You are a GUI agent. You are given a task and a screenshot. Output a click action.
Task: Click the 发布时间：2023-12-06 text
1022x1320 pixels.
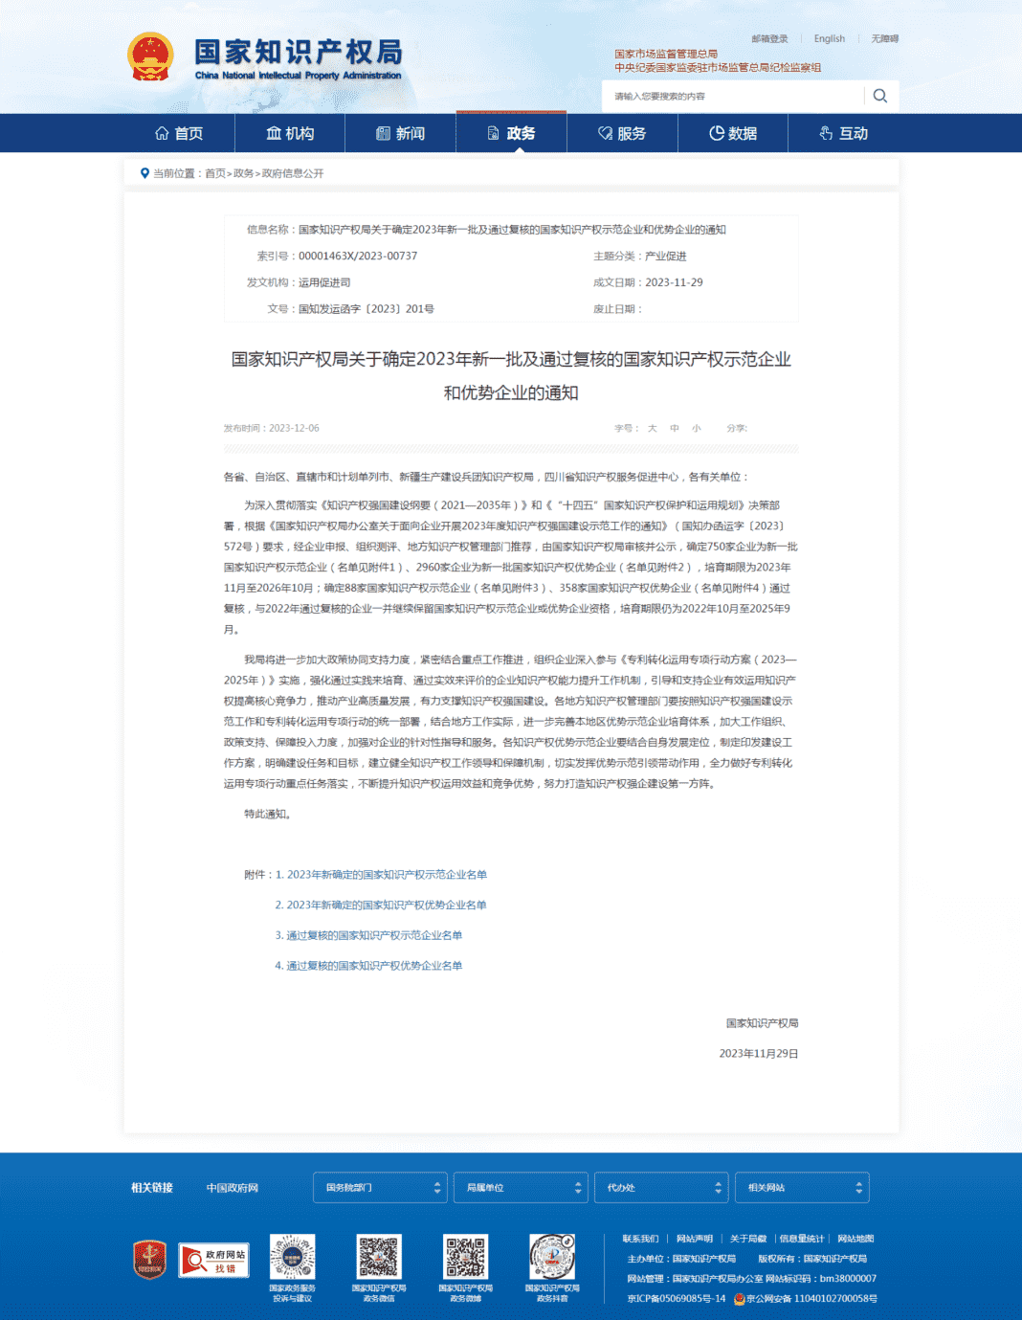pos(272,428)
